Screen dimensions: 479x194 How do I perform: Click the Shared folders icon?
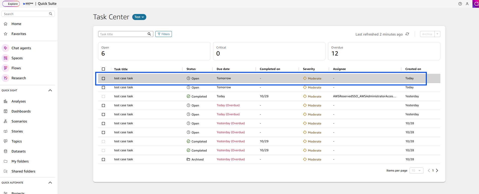coord(6,171)
